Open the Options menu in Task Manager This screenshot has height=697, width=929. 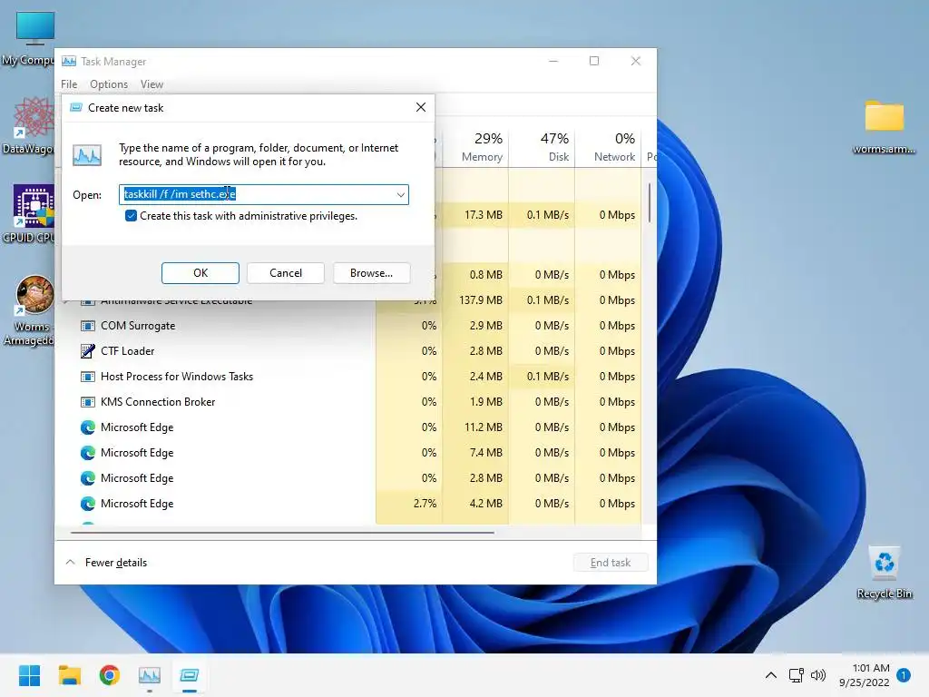[109, 84]
